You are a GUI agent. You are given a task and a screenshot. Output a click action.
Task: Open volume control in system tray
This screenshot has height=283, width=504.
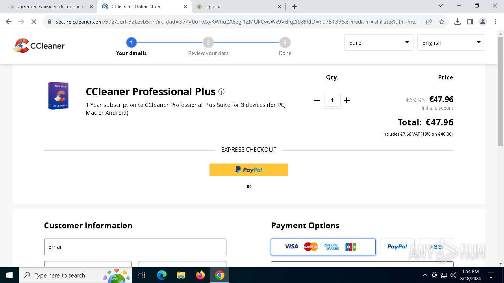tap(453, 275)
